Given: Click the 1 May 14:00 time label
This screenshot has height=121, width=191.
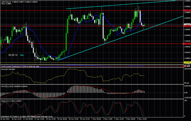Looking at the screenshot, I should [108, 119].
